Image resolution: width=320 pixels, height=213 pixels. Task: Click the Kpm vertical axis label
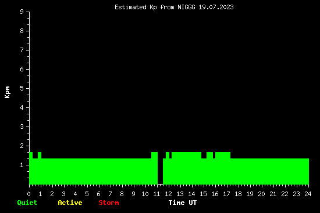8,92
